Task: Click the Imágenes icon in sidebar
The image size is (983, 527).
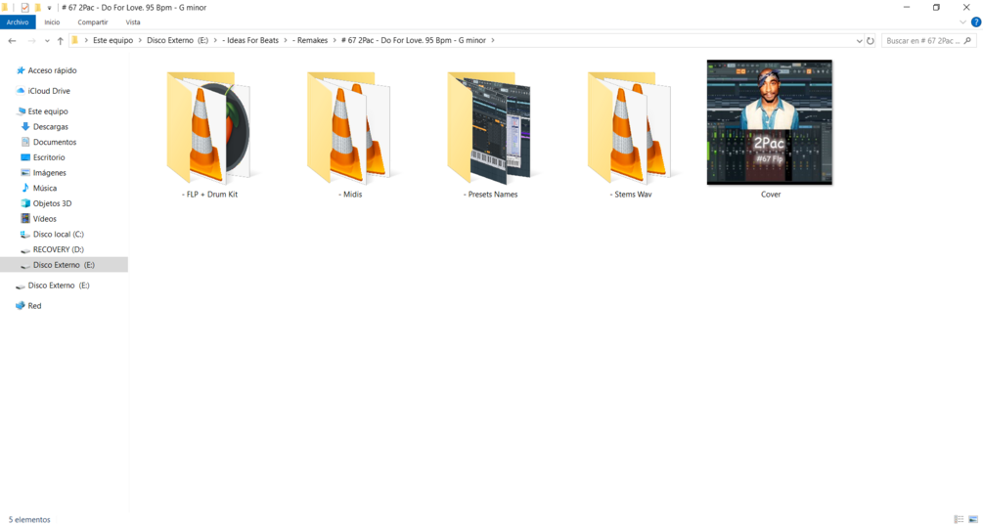Action: 25,172
